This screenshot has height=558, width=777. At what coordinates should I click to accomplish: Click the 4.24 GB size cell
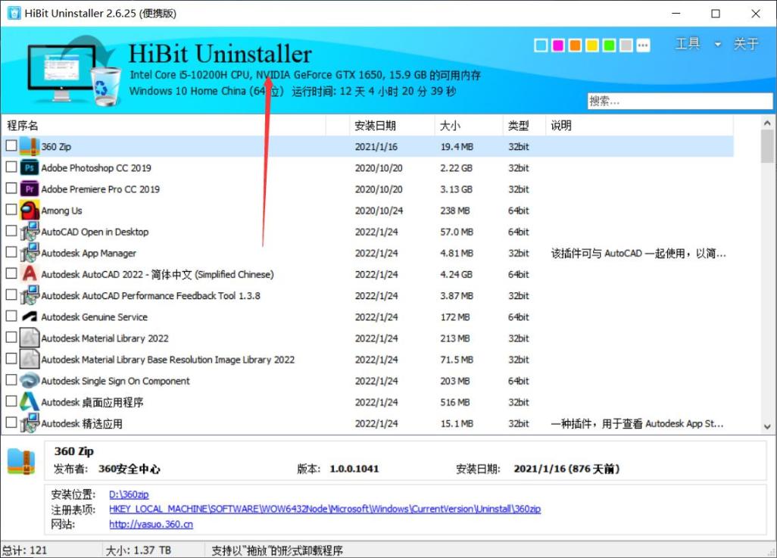click(456, 275)
